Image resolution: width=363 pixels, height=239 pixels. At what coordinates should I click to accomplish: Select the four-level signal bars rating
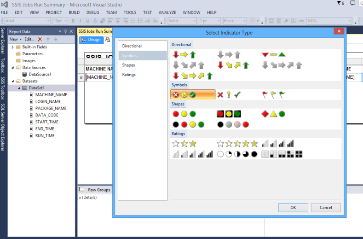point(277,144)
